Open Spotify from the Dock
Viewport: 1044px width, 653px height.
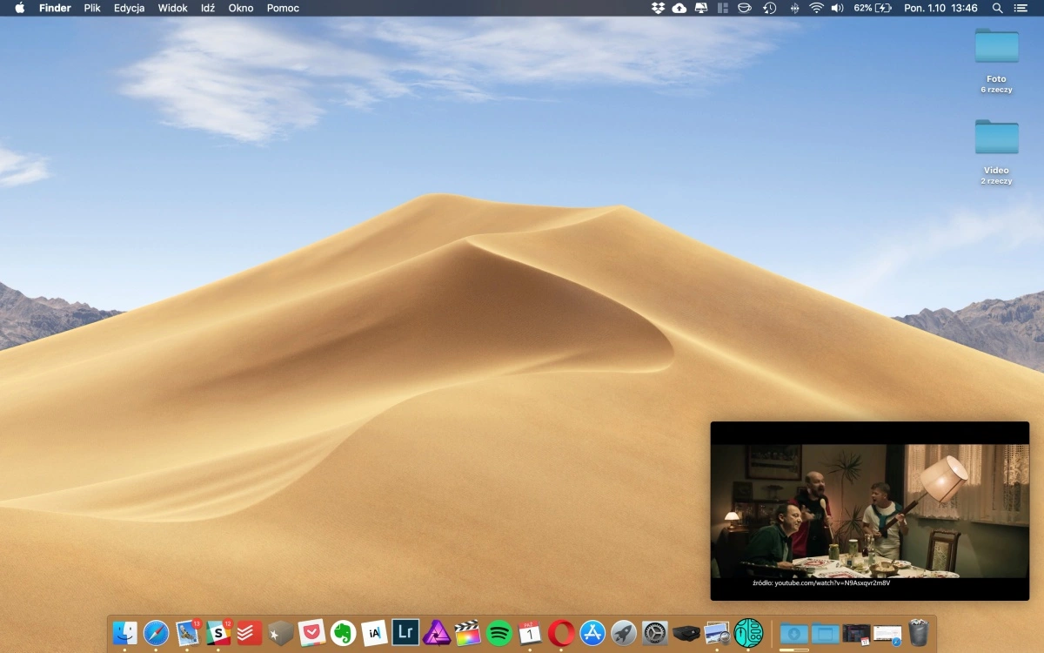[499, 632]
